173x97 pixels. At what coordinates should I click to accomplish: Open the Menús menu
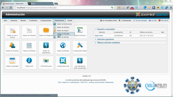[x=23, y=20]
